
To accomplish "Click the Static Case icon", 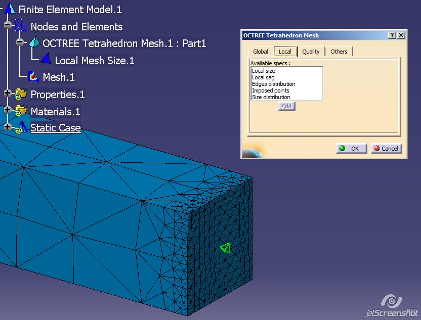I will pos(21,128).
